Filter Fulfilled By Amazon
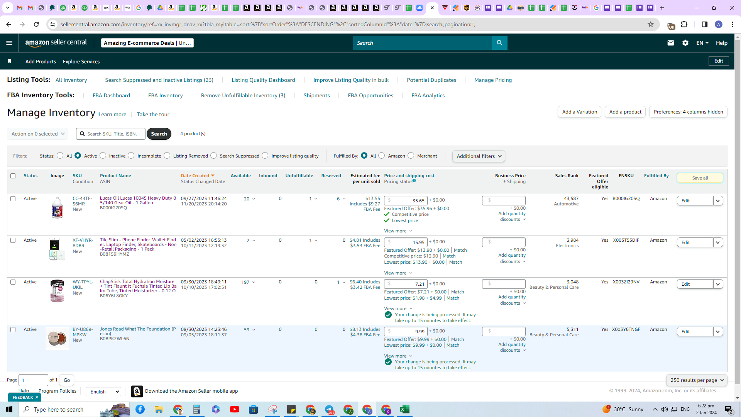 click(382, 156)
